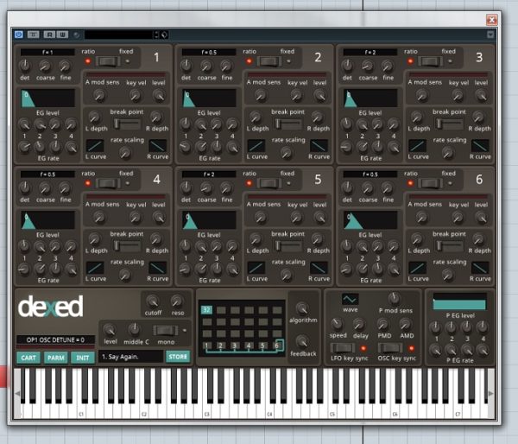Click keyboard right scroll arrow

[491, 393]
